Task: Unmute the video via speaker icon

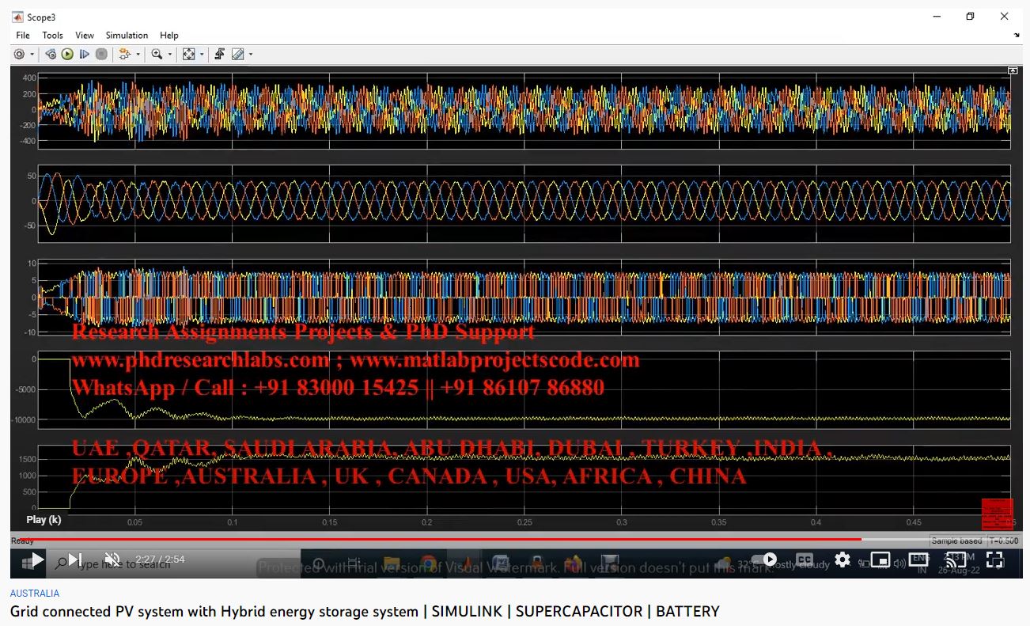Action: tap(112, 560)
